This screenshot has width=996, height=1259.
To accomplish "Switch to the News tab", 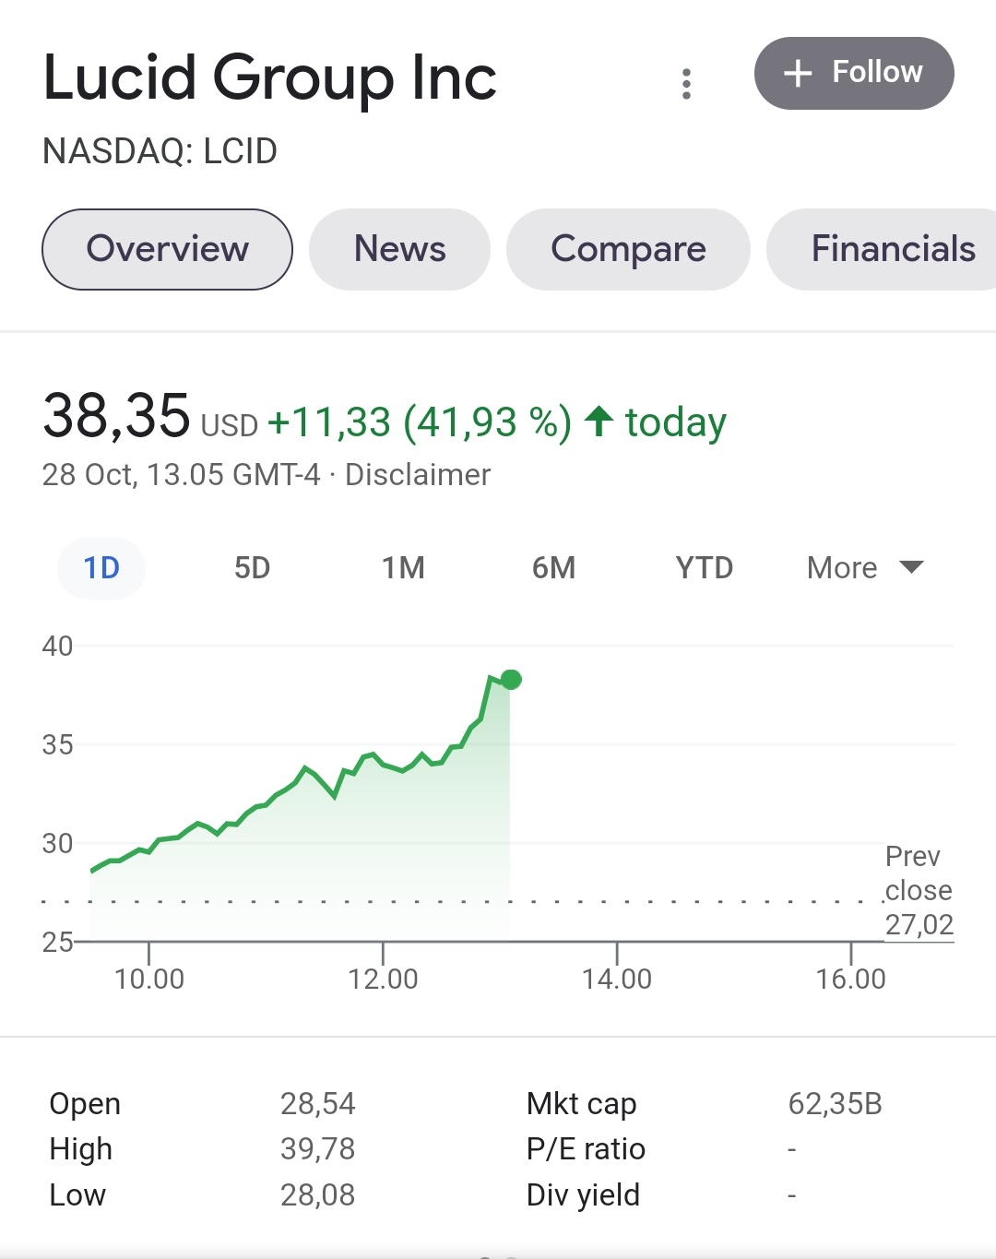I will [399, 249].
